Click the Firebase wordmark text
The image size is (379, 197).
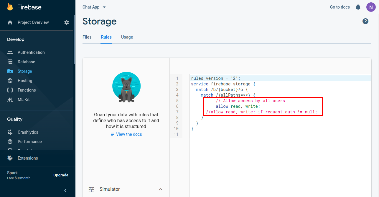pos(29,7)
